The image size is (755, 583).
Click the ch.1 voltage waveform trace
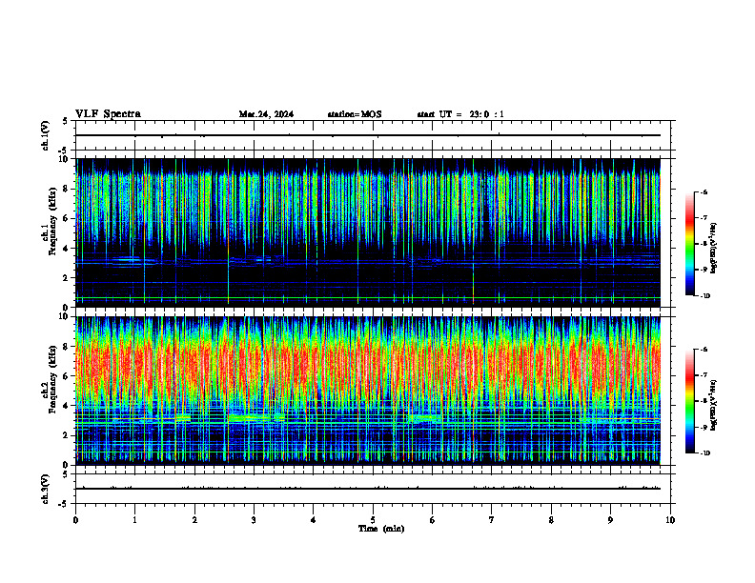click(x=368, y=135)
